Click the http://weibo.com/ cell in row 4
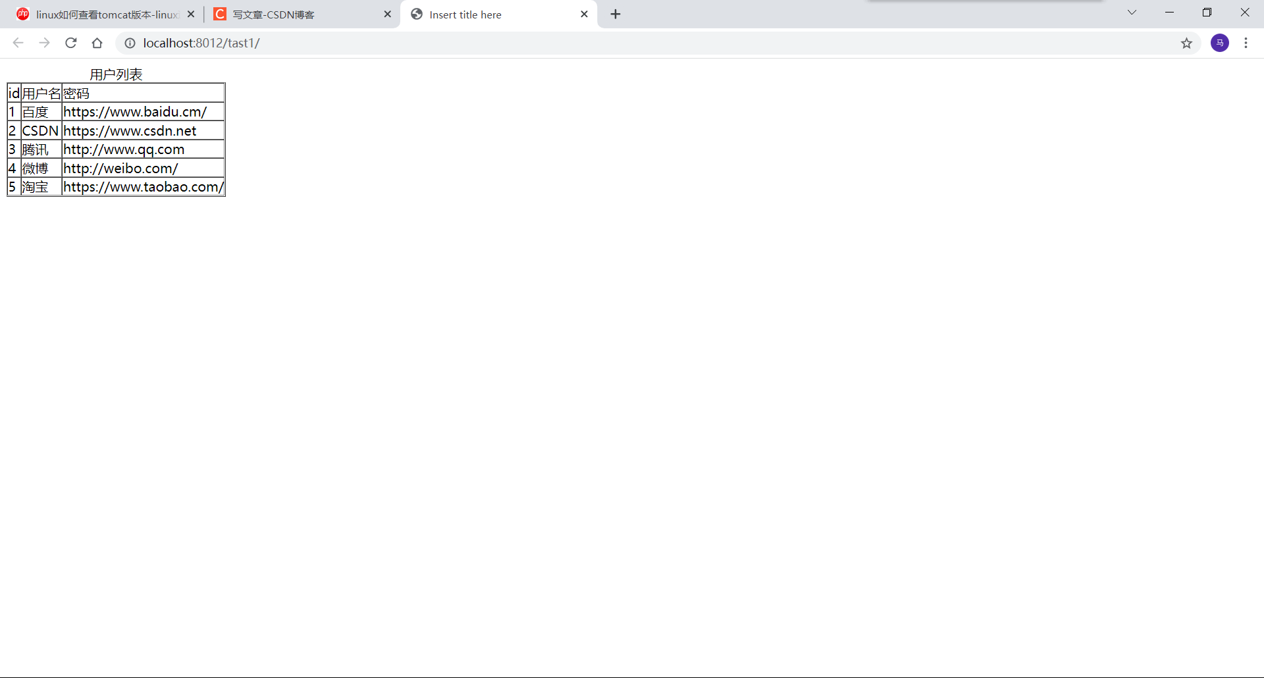The width and height of the screenshot is (1264, 678). (x=120, y=169)
